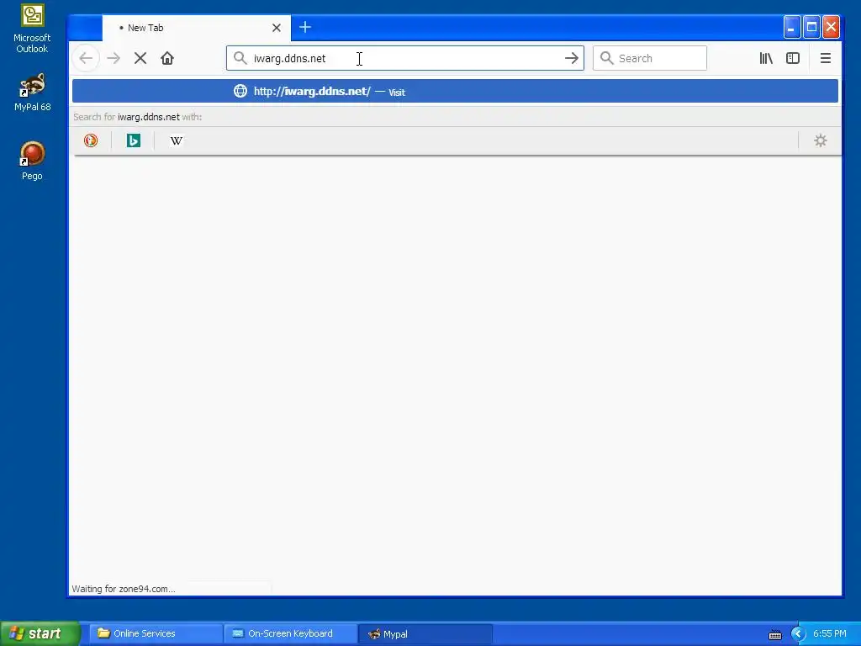Search with DuckDuckGo icon
This screenshot has height=646, width=861.
(x=91, y=140)
